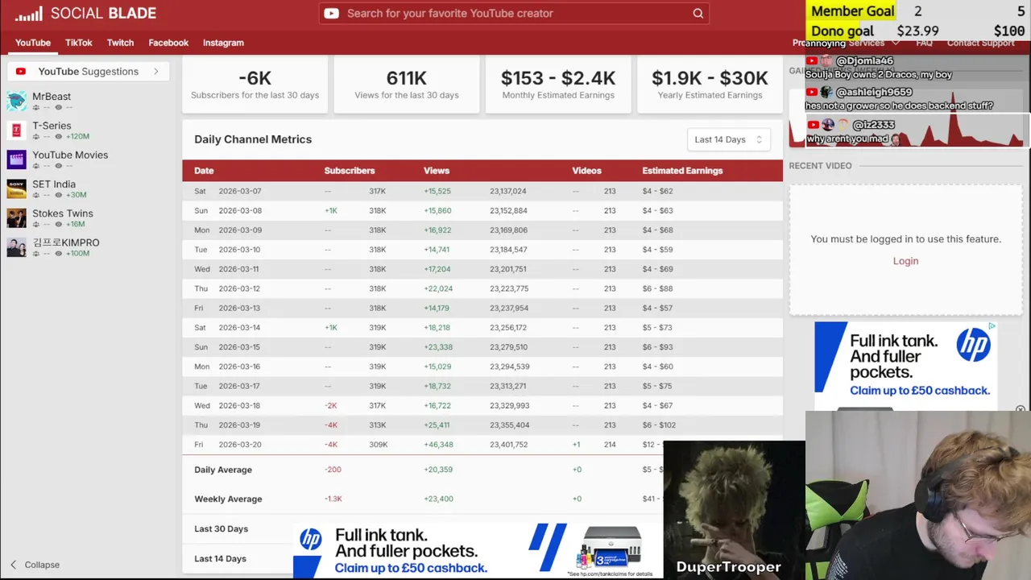Switch to the Twitch tab
Viewport: 1031px width, 580px height.
(120, 43)
